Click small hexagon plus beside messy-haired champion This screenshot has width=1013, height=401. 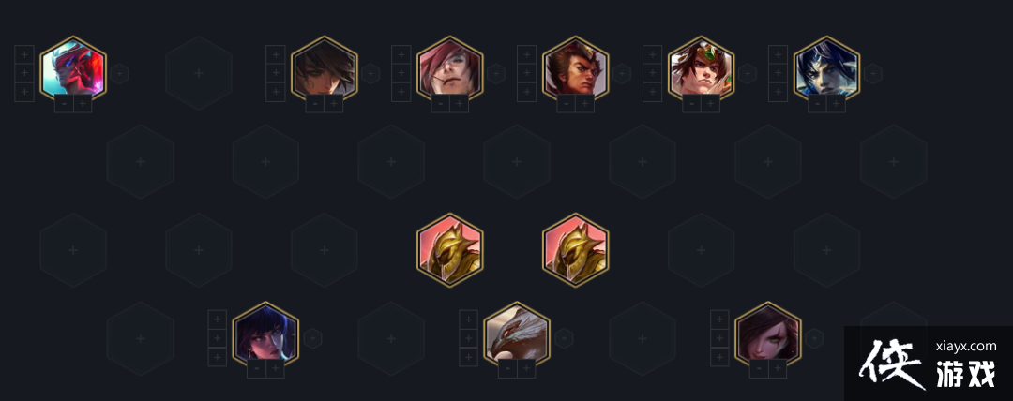[370, 74]
